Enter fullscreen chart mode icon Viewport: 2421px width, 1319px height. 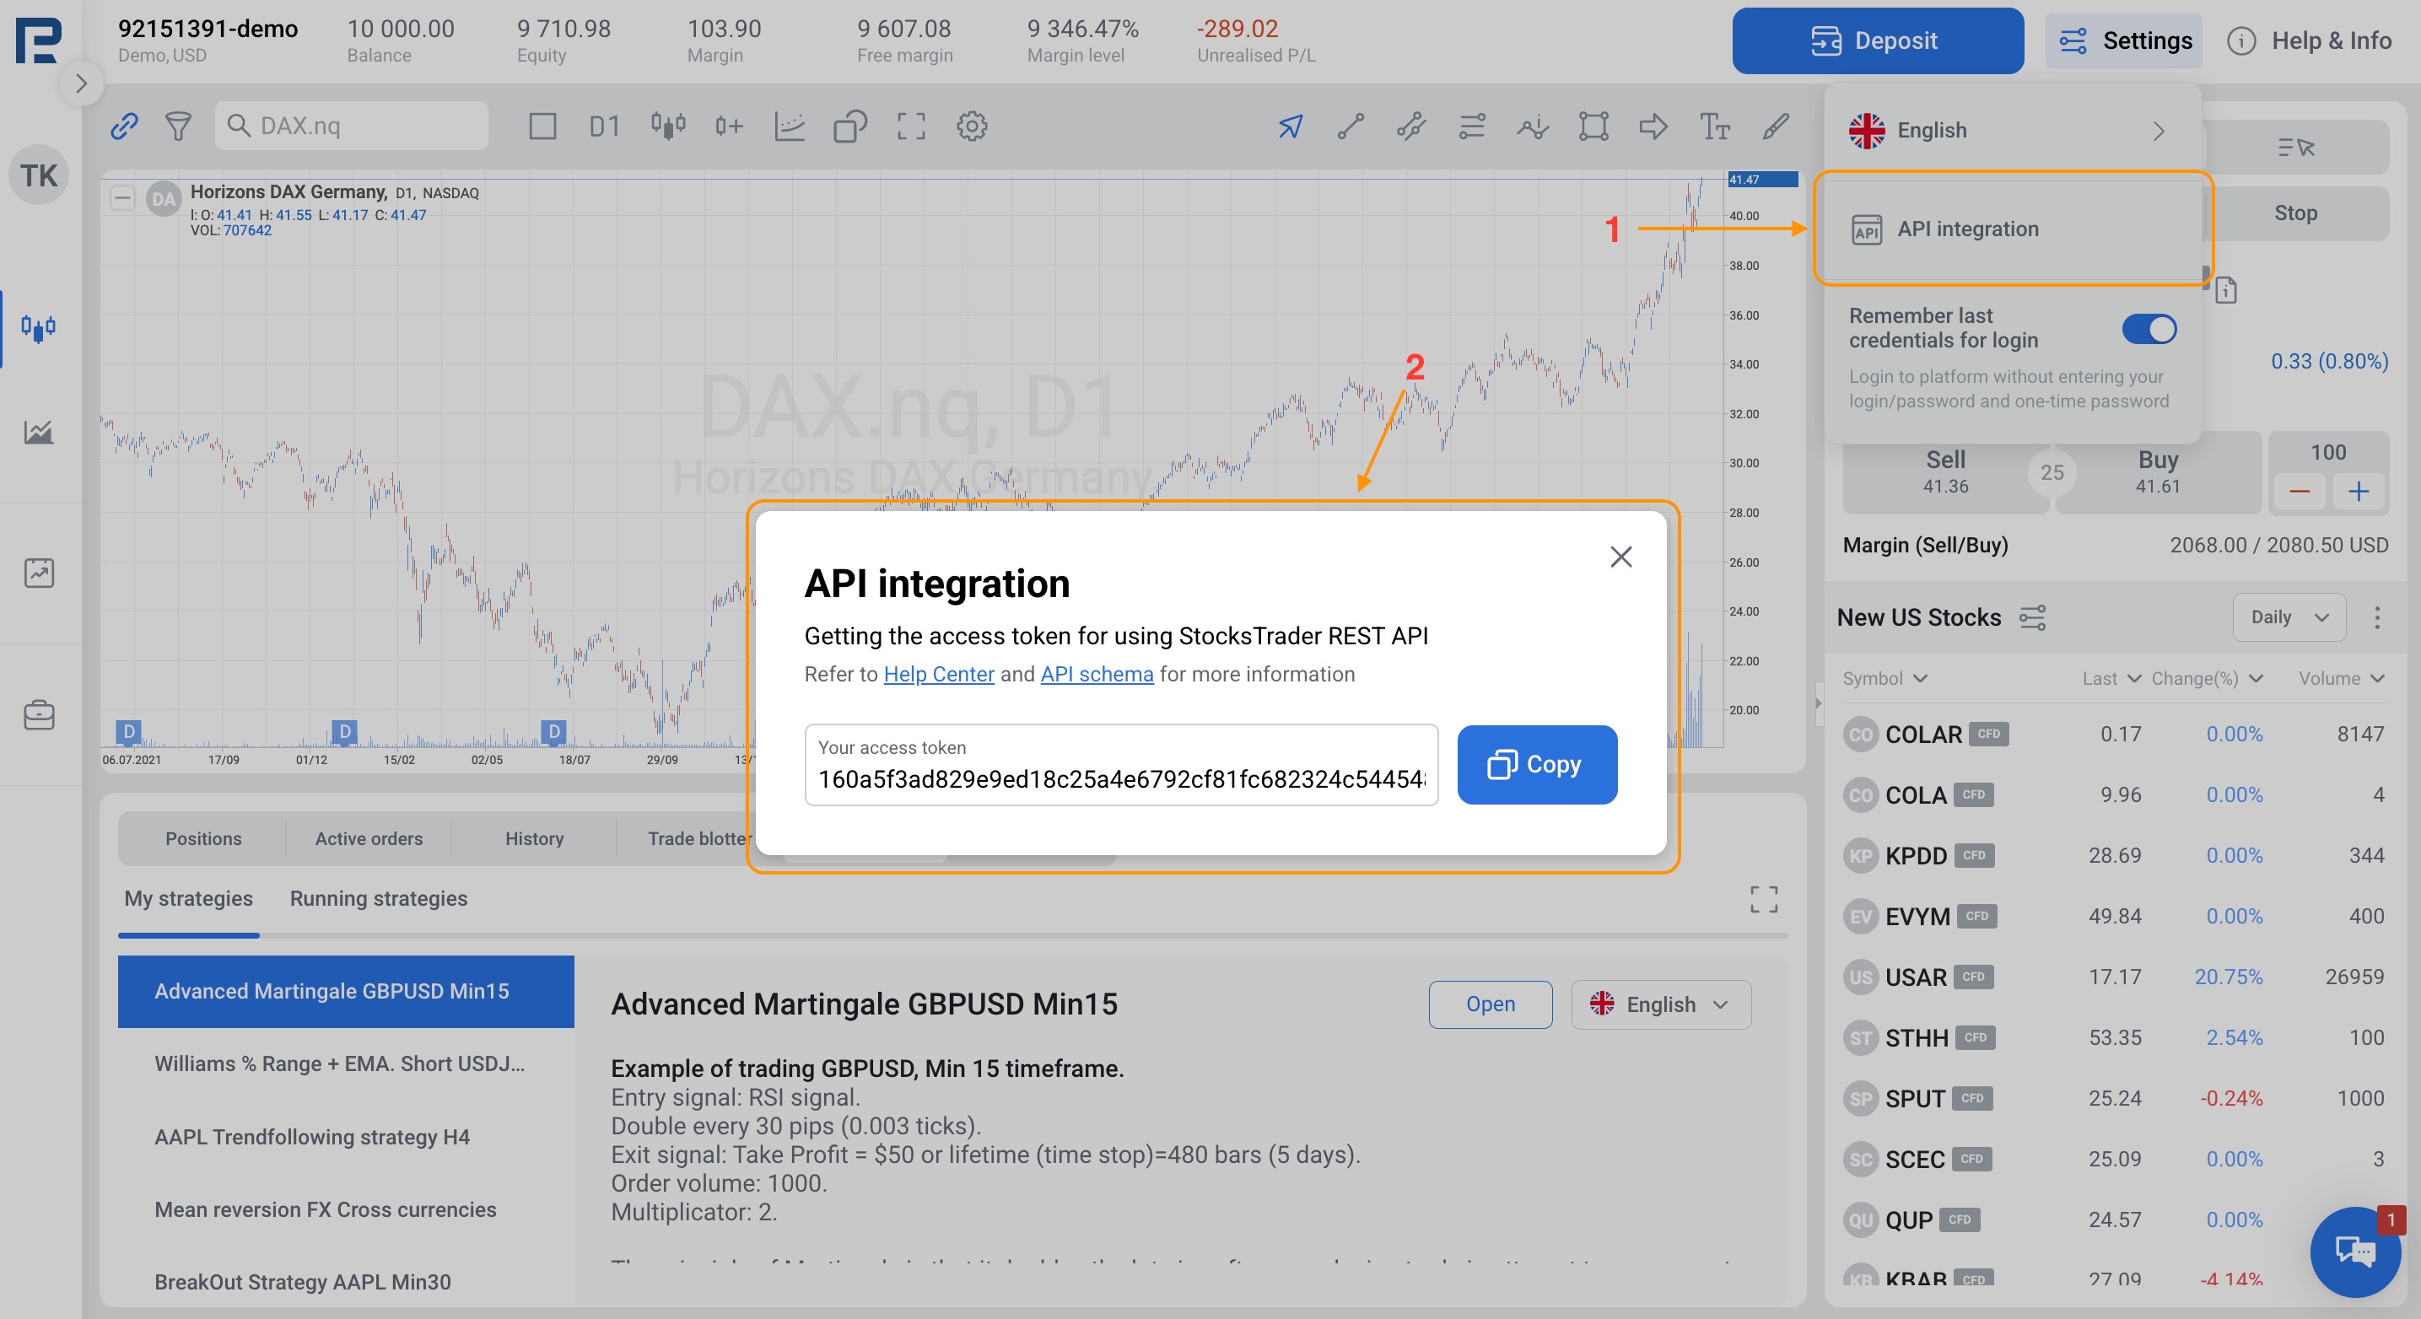coord(909,126)
